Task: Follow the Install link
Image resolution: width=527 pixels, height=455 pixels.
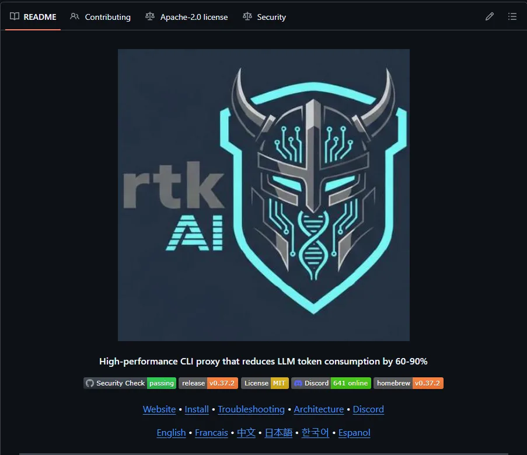Action: coord(197,409)
